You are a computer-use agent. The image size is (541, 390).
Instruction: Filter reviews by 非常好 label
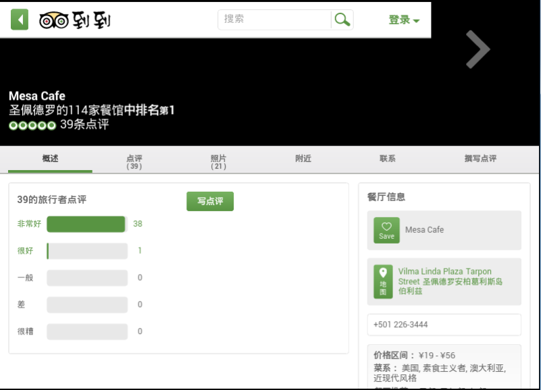[x=29, y=224]
